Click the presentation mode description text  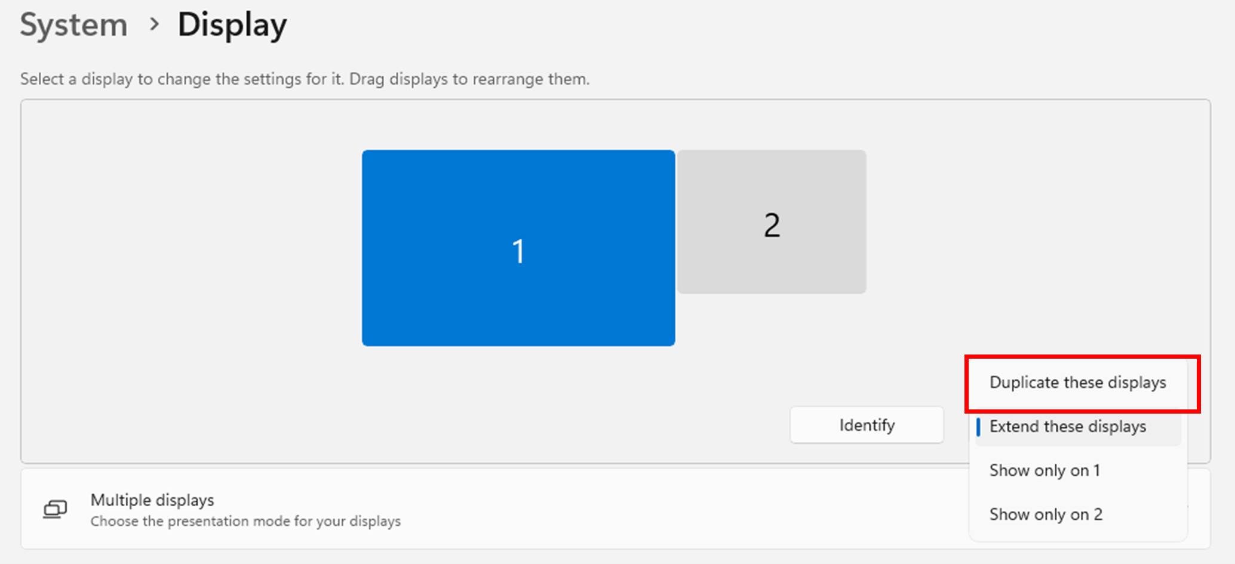pyautogui.click(x=245, y=522)
